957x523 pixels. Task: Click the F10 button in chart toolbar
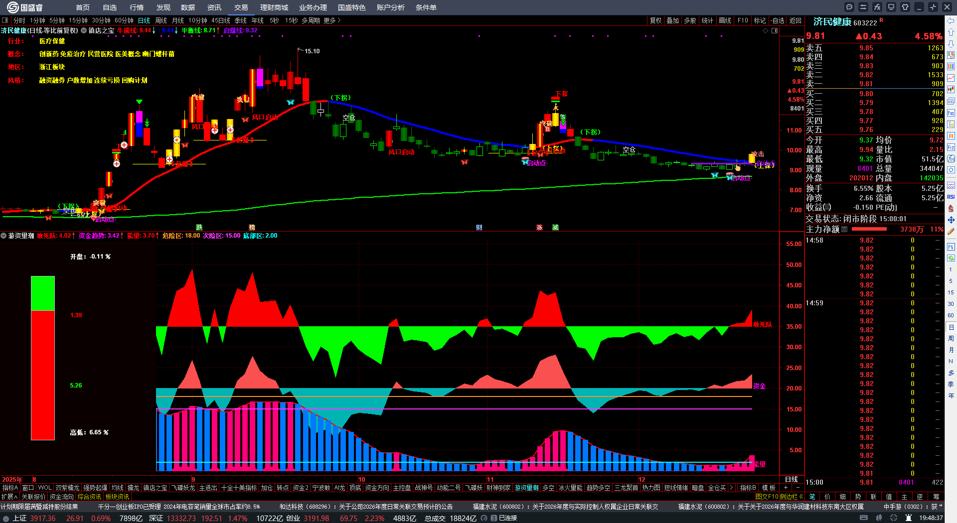click(x=743, y=20)
